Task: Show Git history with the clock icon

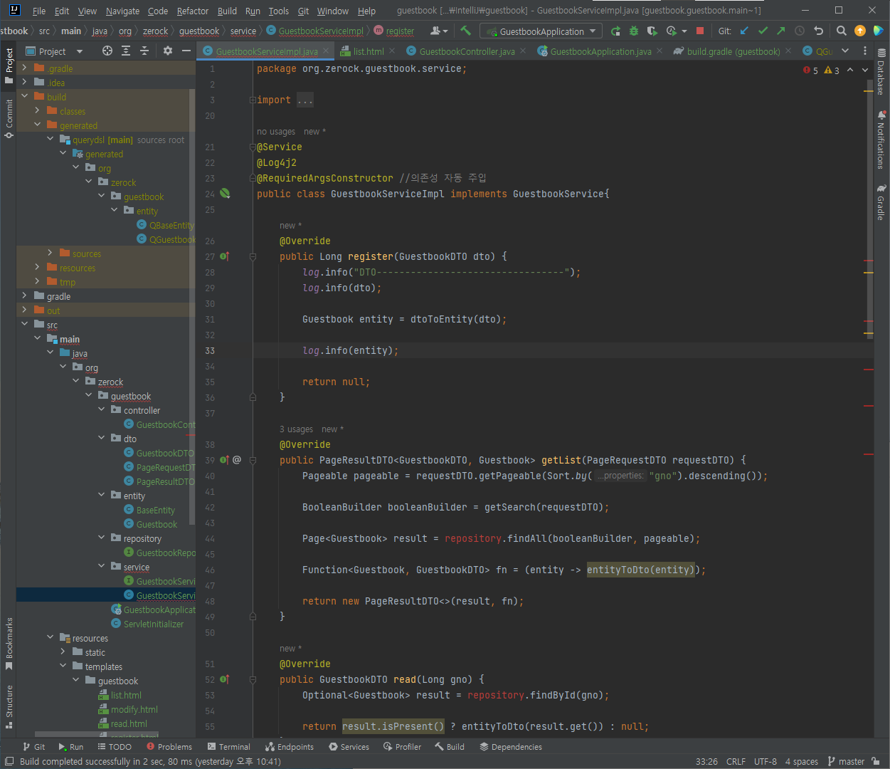Action: (800, 31)
